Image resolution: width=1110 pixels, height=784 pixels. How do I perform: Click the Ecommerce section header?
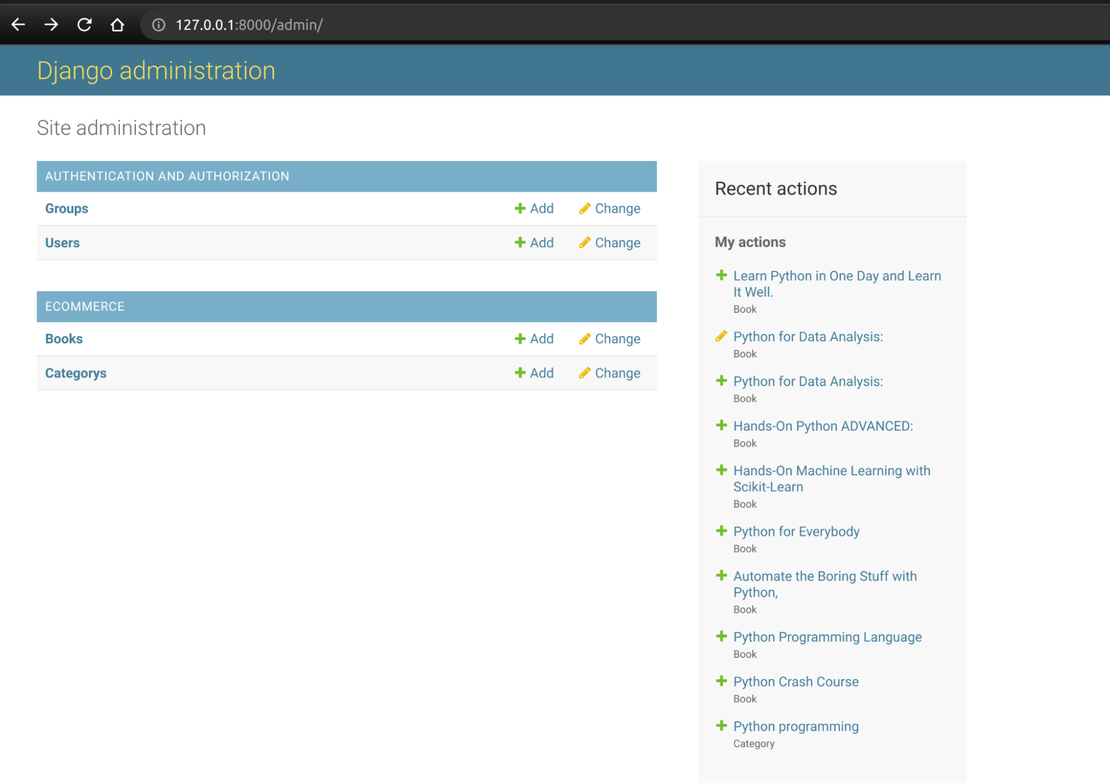[x=85, y=307]
